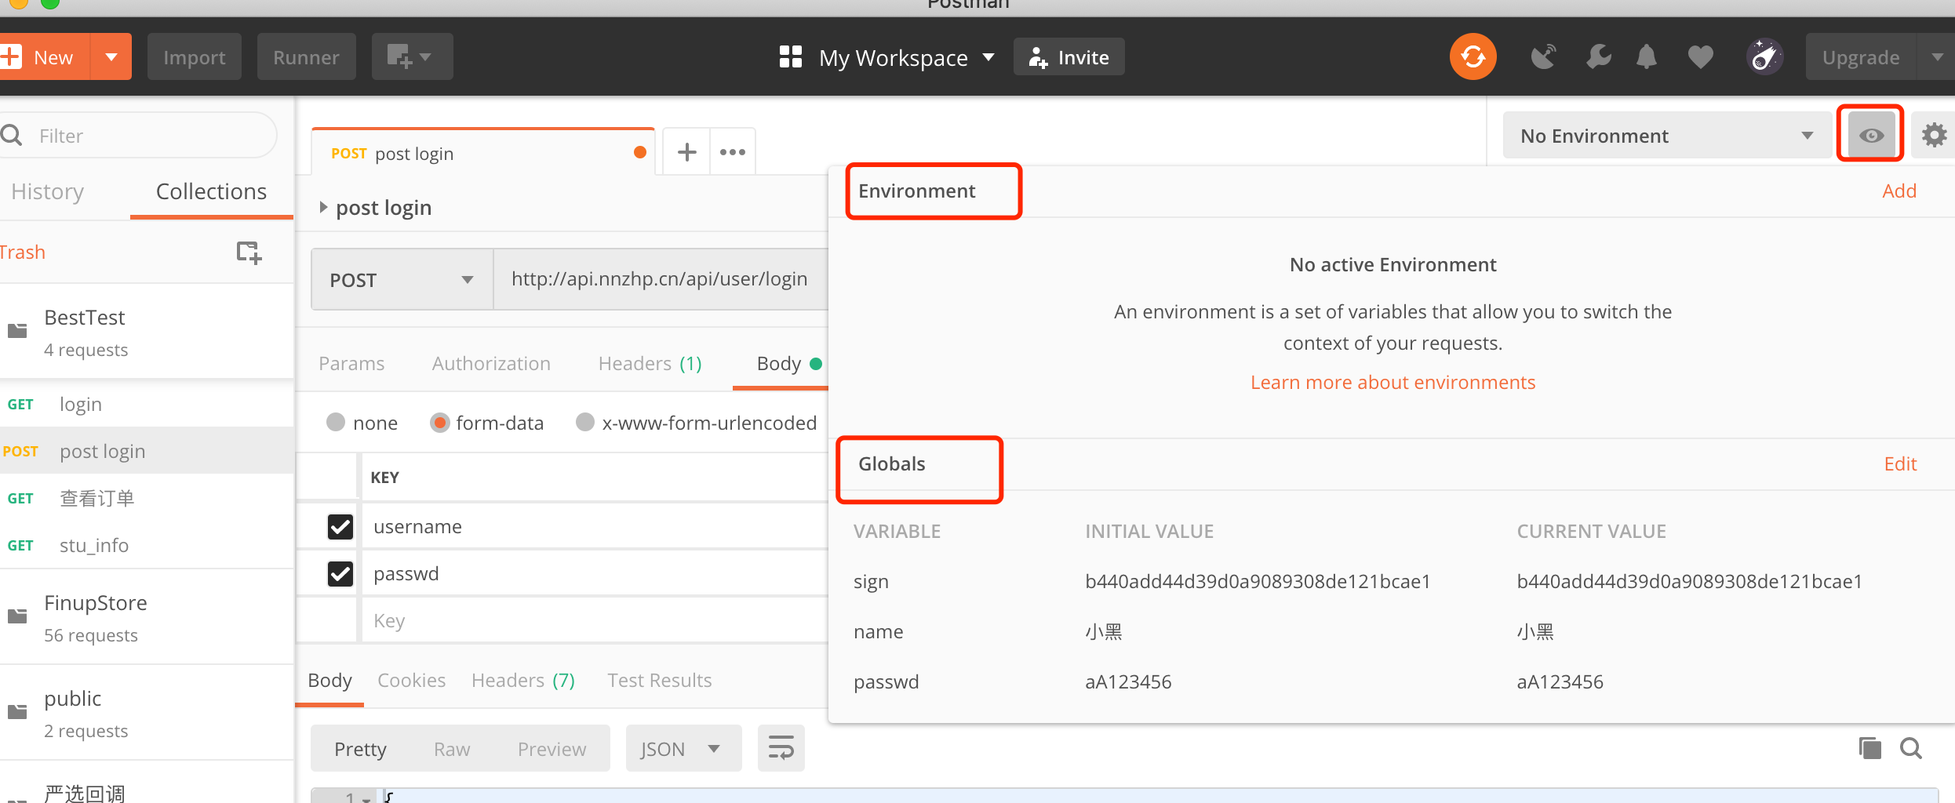Open the No Environment selector
Screen dimensions: 1955x803
point(1667,135)
